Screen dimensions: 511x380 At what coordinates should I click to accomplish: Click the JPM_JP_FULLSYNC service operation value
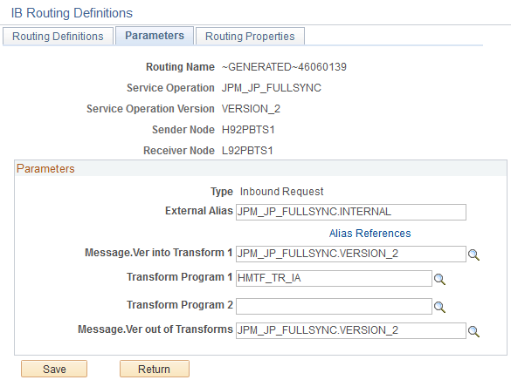click(271, 88)
